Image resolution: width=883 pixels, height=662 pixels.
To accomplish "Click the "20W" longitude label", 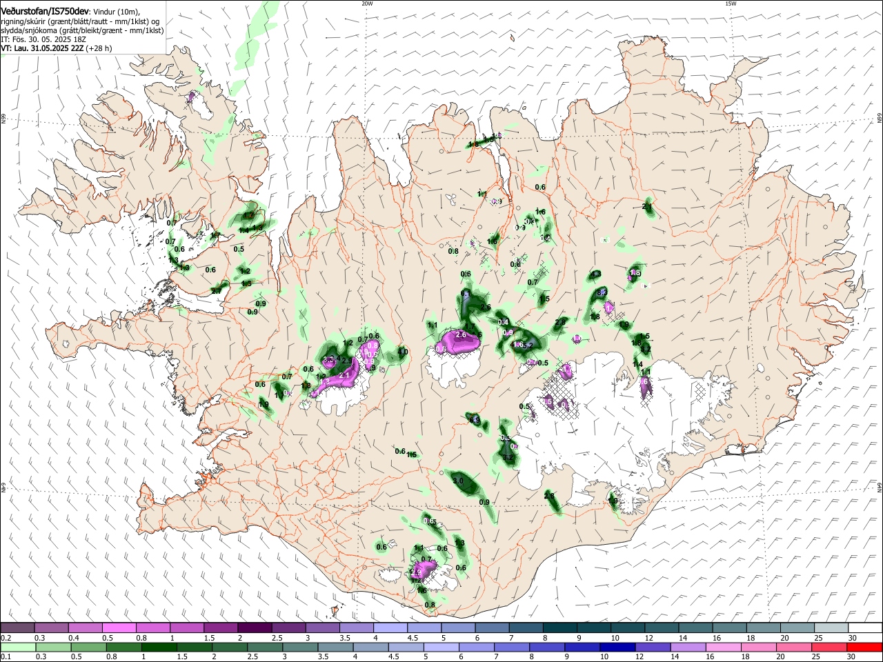I will tap(367, 3).
